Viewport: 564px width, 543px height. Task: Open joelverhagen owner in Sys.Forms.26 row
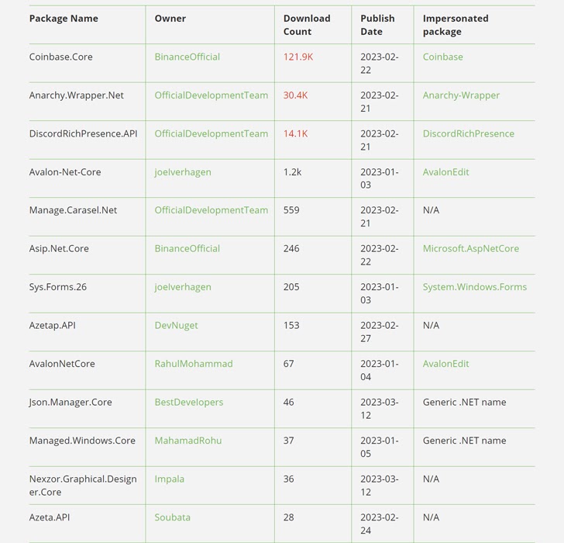click(x=182, y=287)
